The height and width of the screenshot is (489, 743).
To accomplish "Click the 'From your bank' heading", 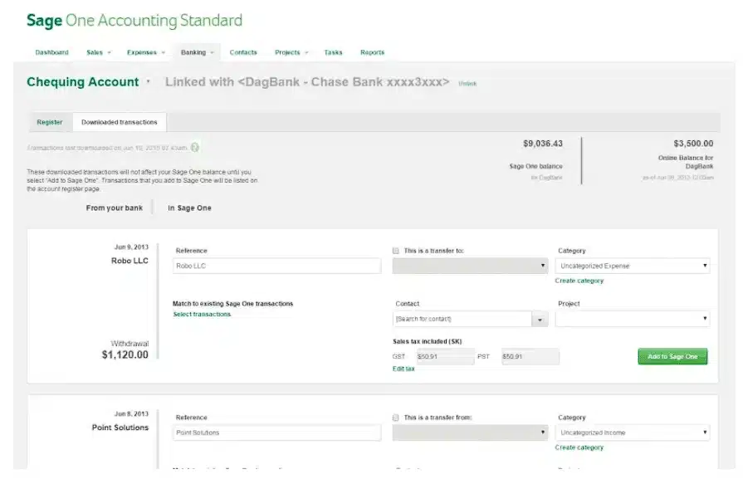I will point(115,208).
